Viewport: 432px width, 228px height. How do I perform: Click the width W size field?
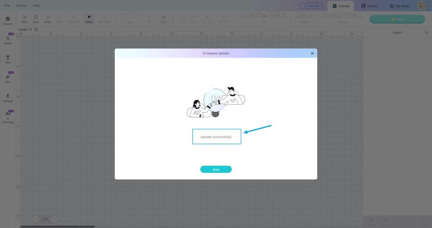point(251,16)
